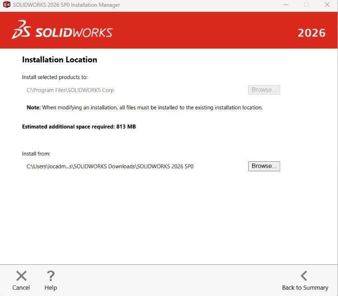The image size is (338, 296).
Task: Click the C:\Program Files\SOLIDWORKS Corp path
Action: tap(70, 90)
